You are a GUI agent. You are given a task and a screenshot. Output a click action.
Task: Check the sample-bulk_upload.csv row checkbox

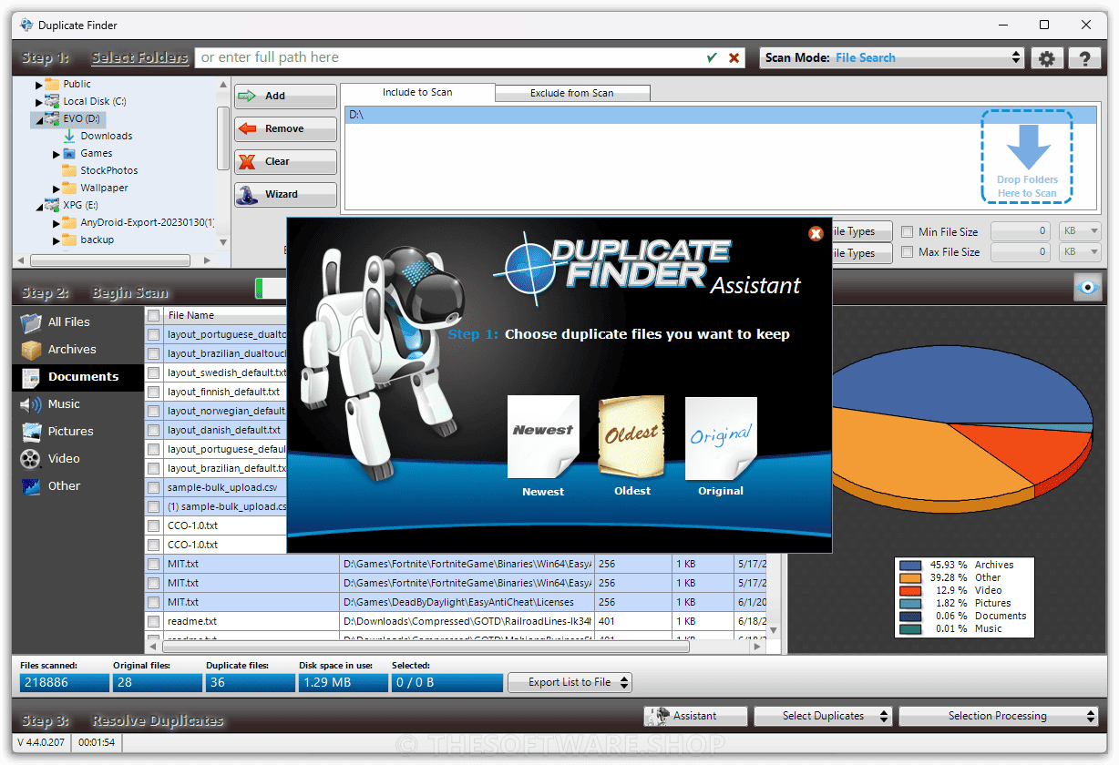click(x=154, y=487)
